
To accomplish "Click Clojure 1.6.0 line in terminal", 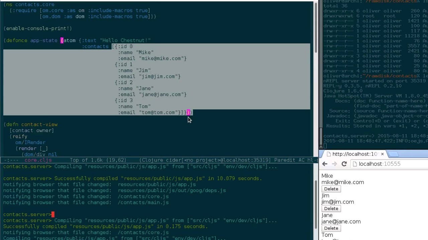I will 343,91.
